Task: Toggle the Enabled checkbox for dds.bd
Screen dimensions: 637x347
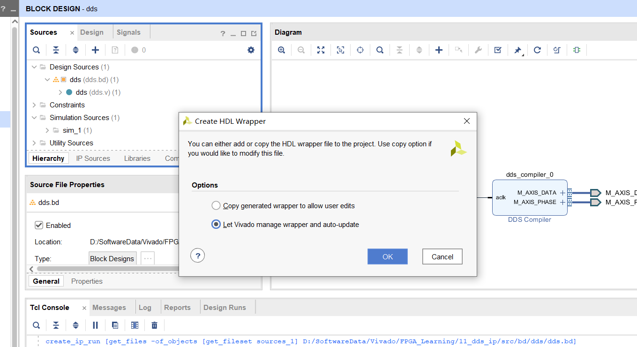Action: pyautogui.click(x=39, y=226)
